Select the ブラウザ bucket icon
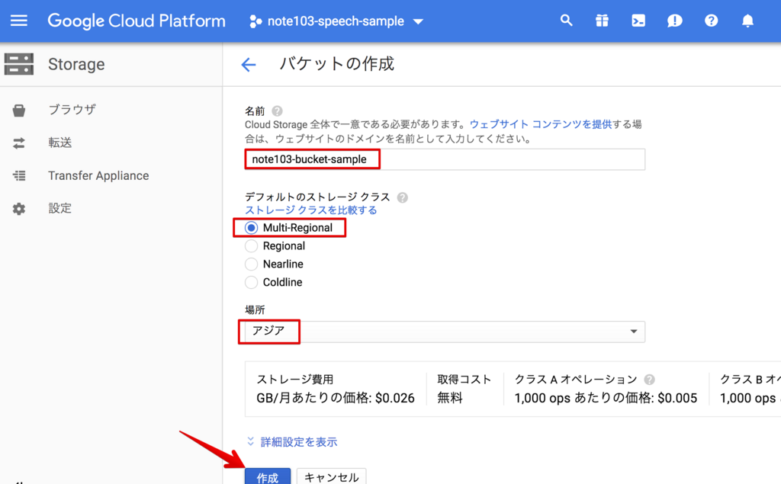This screenshot has height=484, width=781. (x=19, y=110)
